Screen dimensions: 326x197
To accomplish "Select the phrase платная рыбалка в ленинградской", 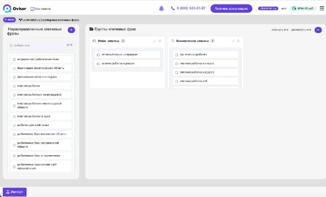I will 41,95.
